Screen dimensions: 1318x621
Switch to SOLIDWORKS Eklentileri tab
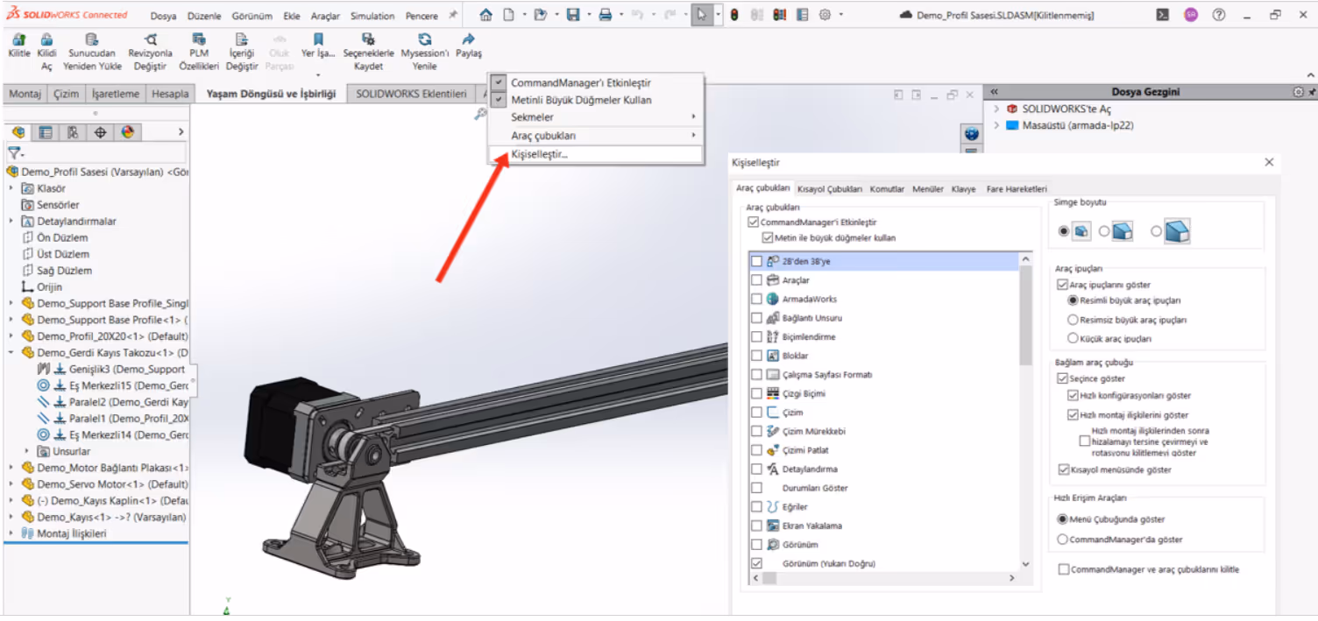(411, 94)
